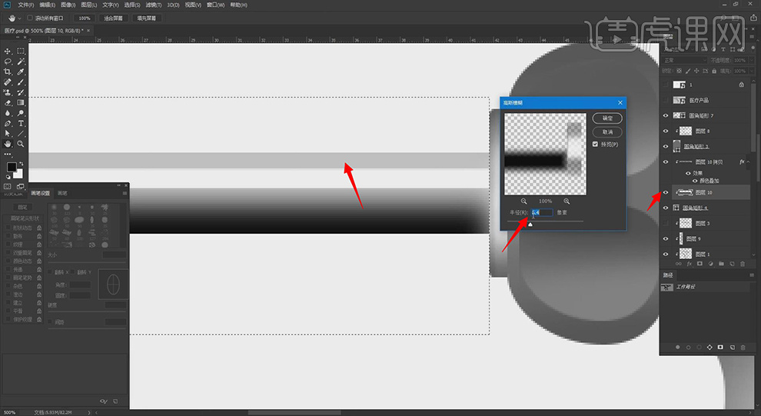Open the 编辑(E) menu
This screenshot has height=416, width=761.
(47, 5)
